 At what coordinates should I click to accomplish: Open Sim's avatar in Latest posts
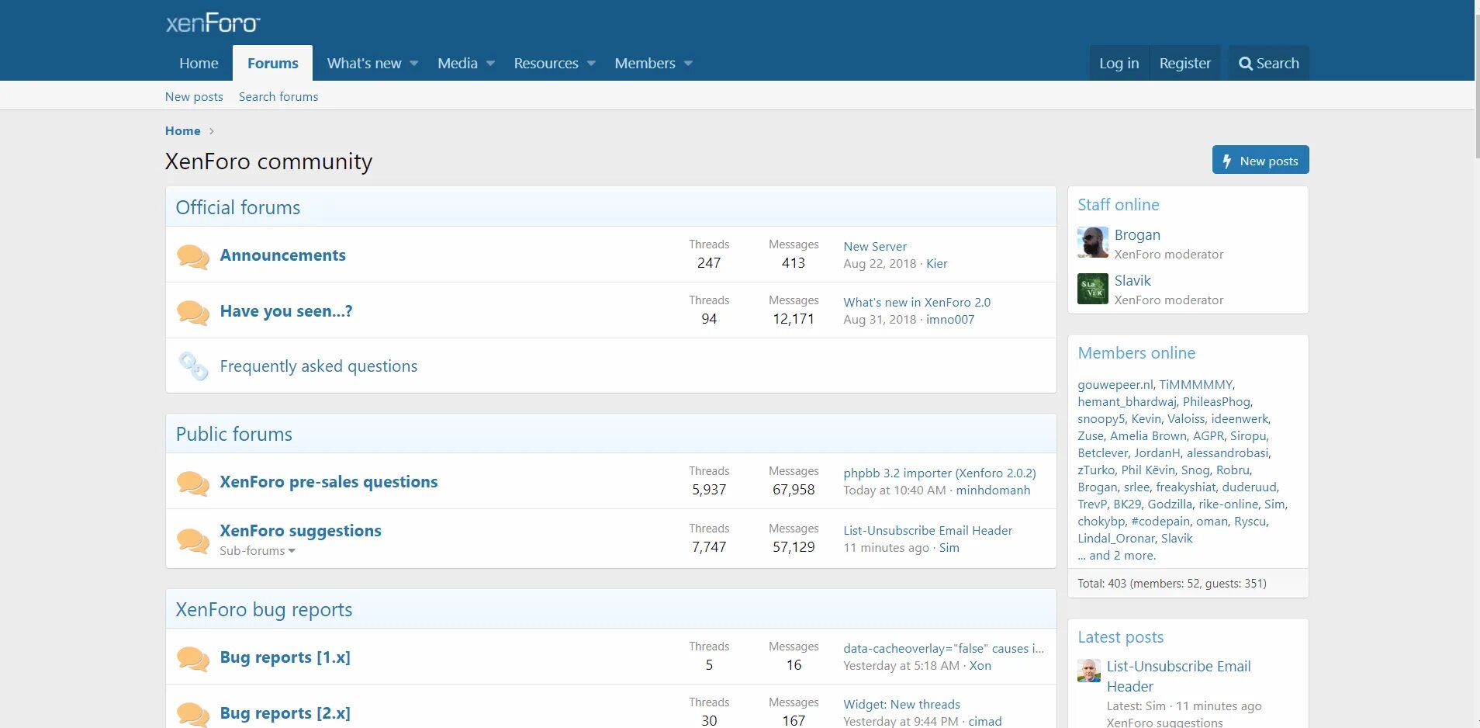[1089, 671]
